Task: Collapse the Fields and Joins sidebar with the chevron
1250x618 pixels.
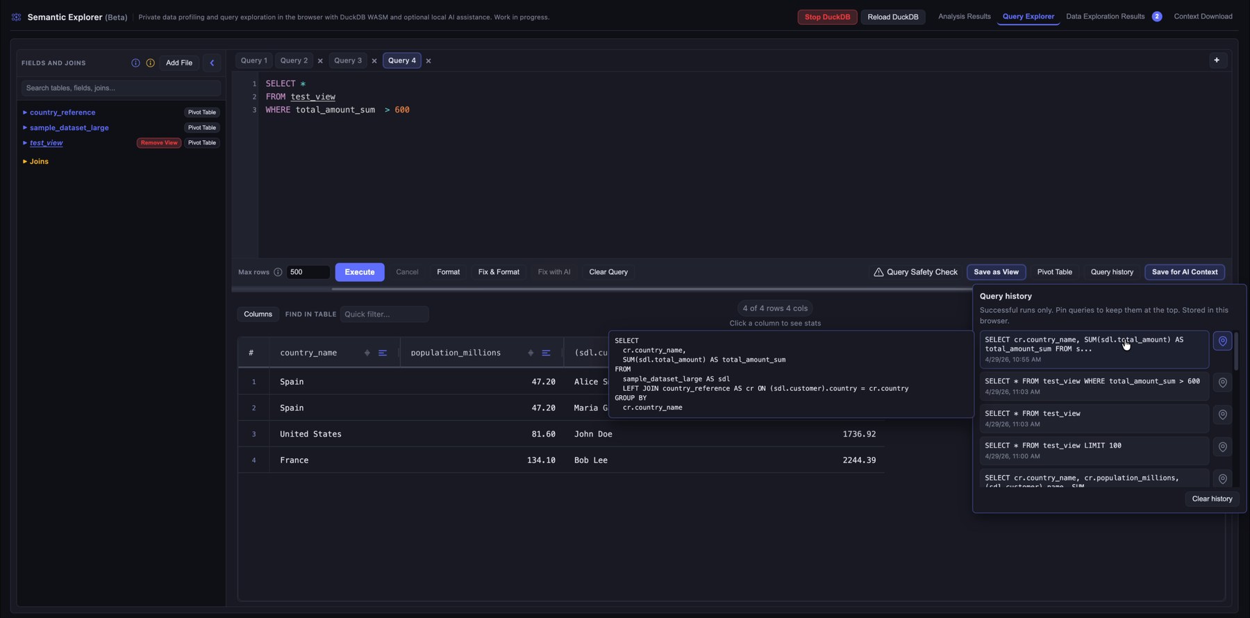Action: click(x=212, y=62)
